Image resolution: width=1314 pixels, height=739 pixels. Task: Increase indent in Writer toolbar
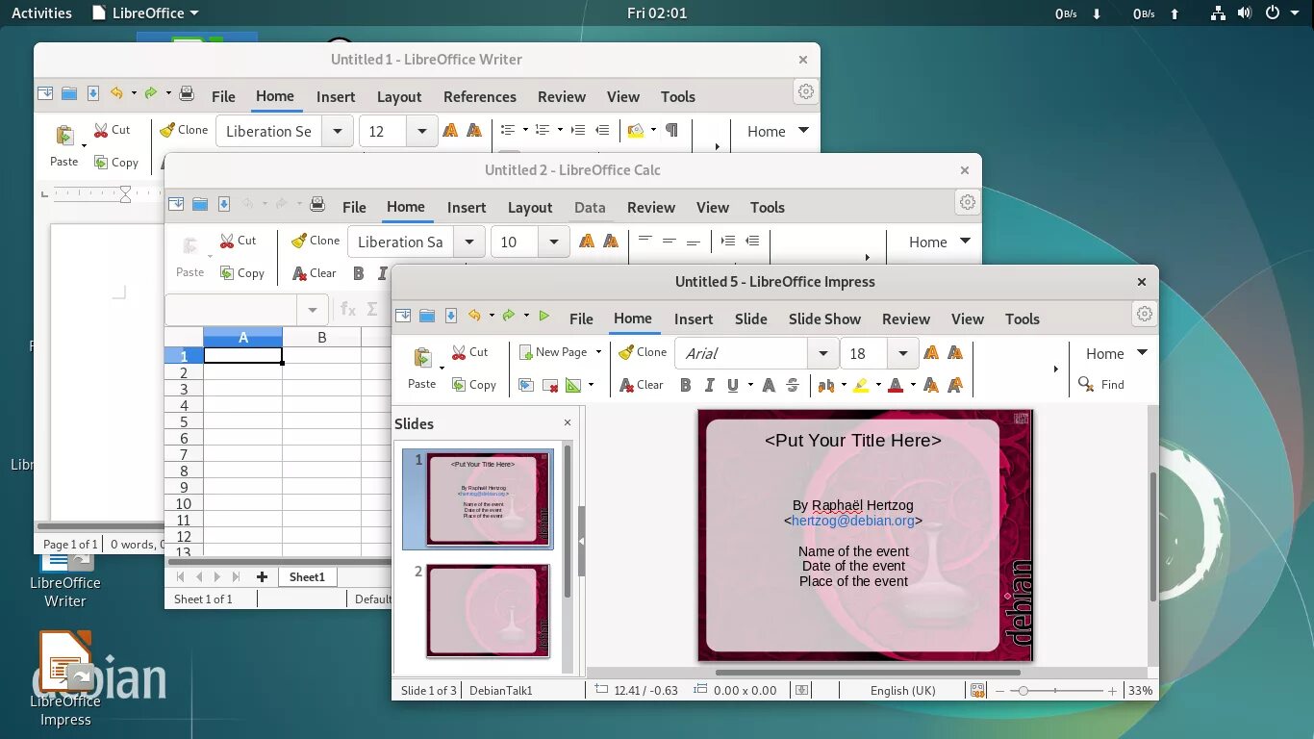click(x=577, y=130)
